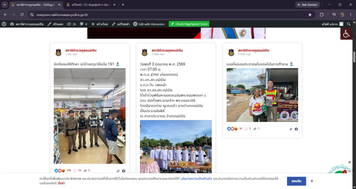Open the Chrome three-dot menu

[x=350, y=15]
